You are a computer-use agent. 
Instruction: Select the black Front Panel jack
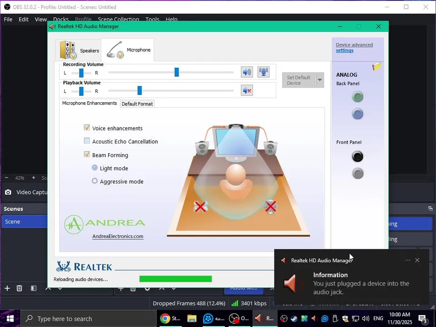point(357,156)
